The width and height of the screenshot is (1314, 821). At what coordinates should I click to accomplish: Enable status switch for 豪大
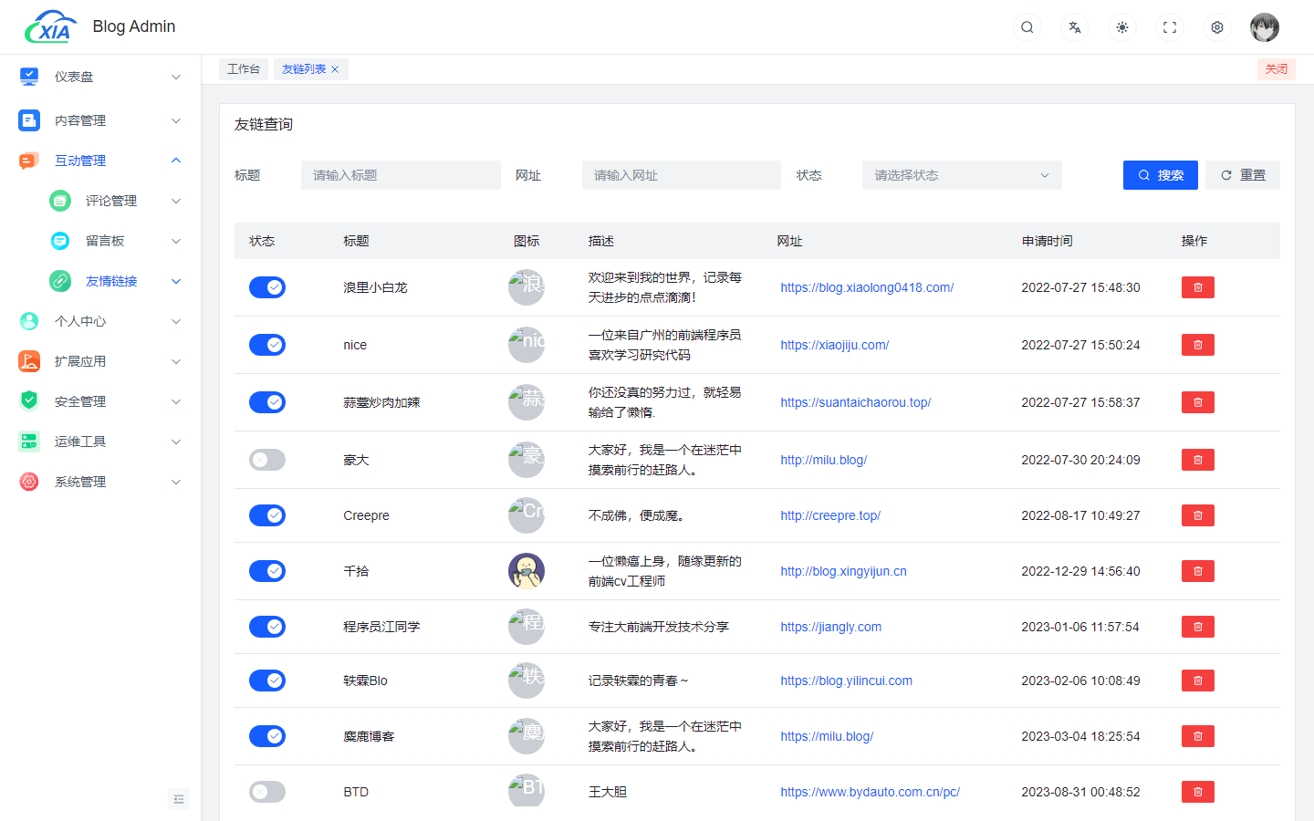pos(267,460)
